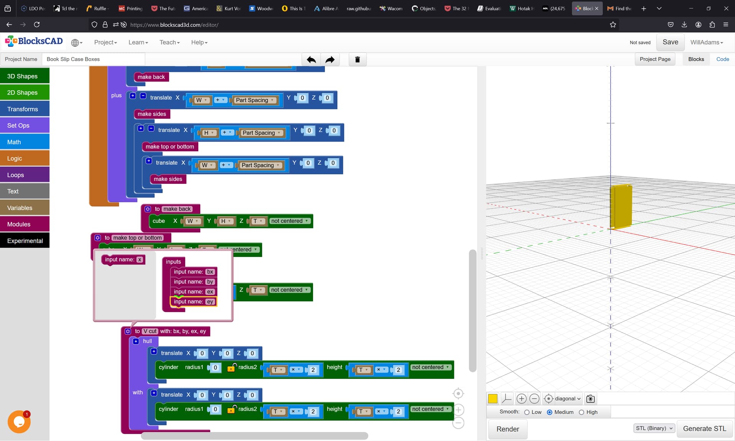Click the trash delete icon

tap(358, 59)
